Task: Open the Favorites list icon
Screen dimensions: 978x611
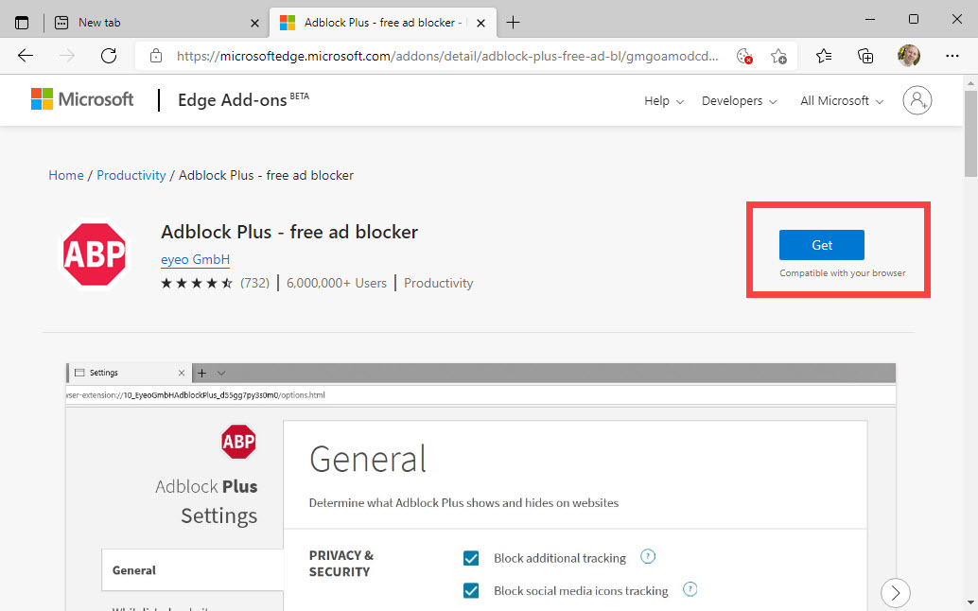Action: (823, 56)
